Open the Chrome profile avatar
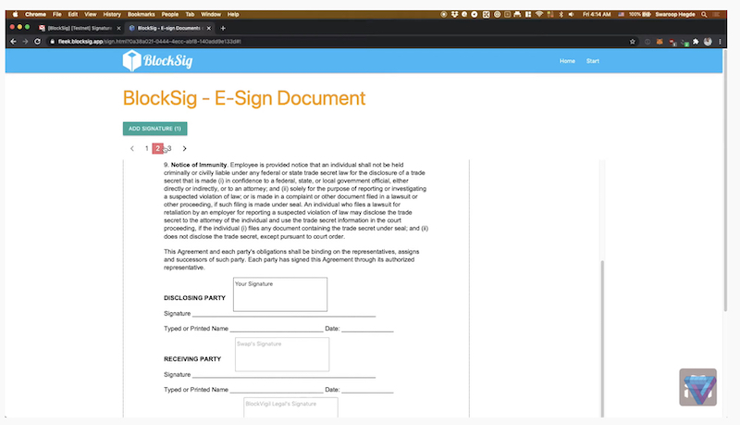Viewport: 740px width, 425px height. tap(708, 42)
